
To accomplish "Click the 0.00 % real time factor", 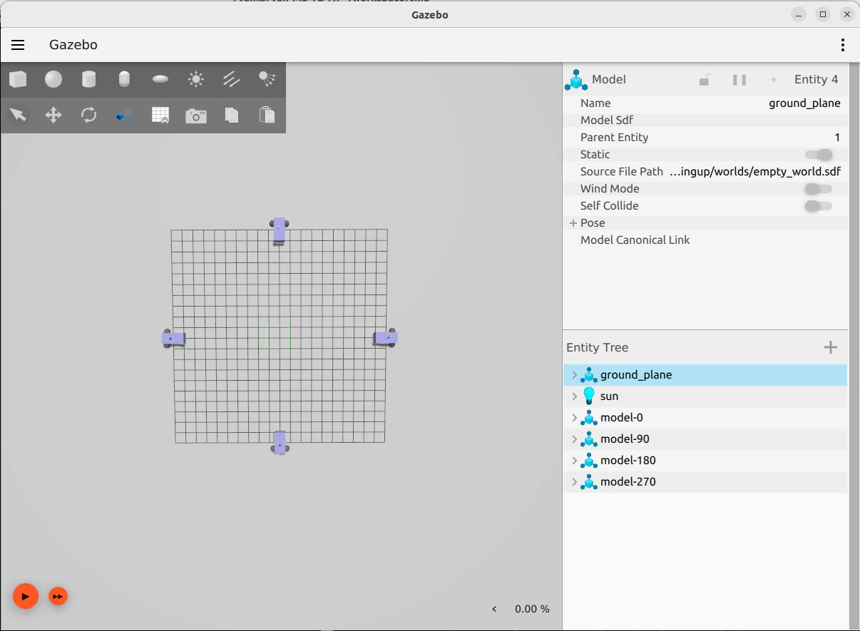I will click(x=532, y=609).
